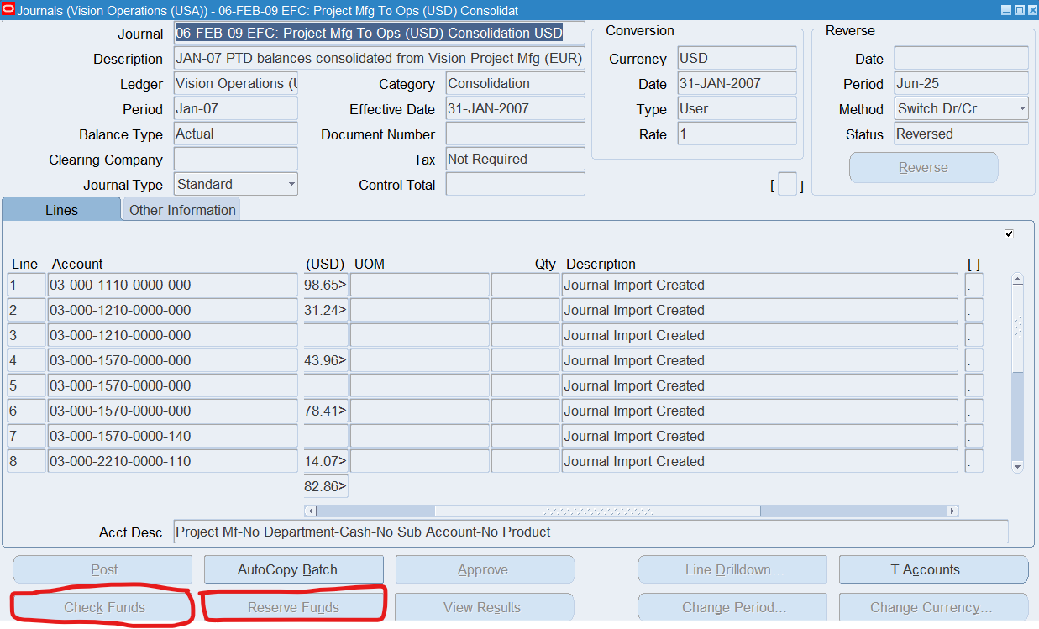Open T Accounts
The width and height of the screenshot is (1039, 629).
coord(932,569)
